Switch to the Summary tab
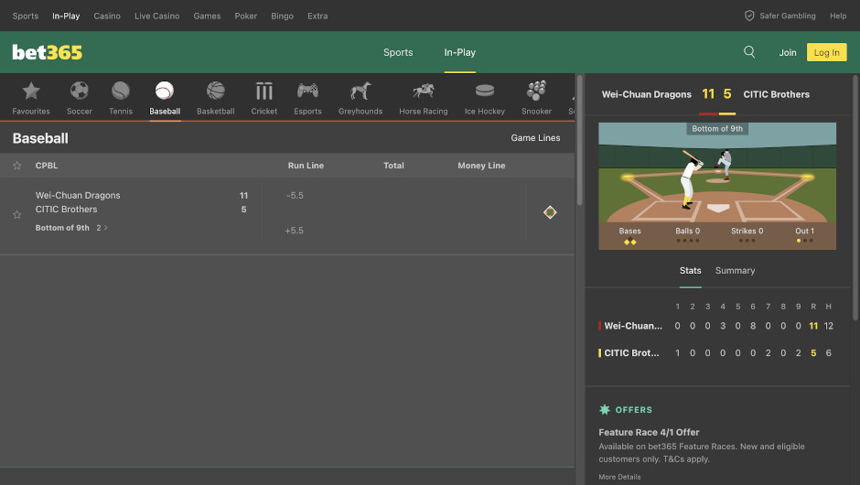 (735, 271)
